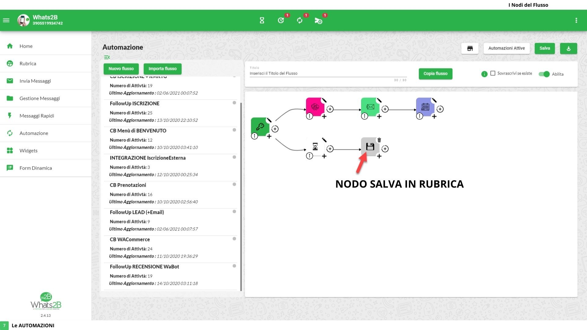Open the cancelled-send notification icon in the top bar
587x330 pixels.
point(318,20)
